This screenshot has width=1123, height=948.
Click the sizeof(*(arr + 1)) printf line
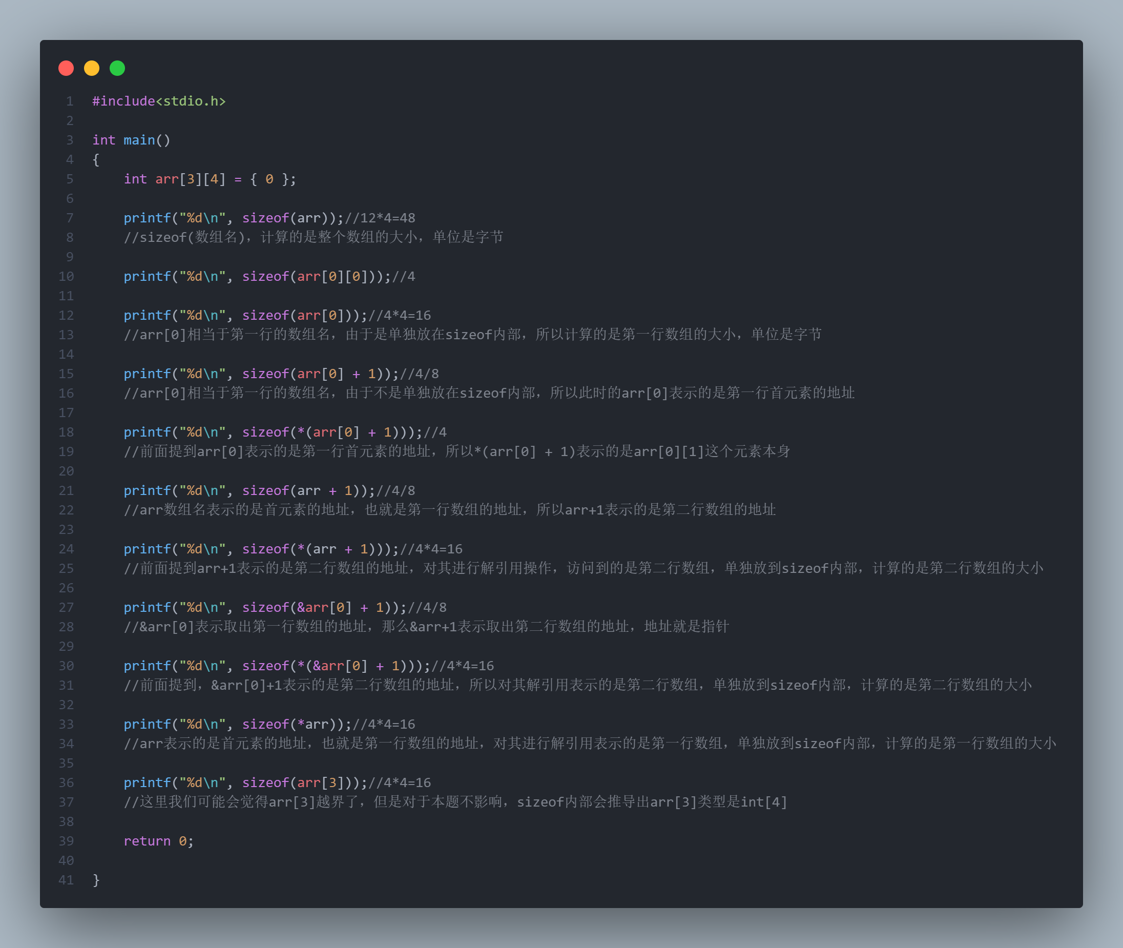pos(293,549)
